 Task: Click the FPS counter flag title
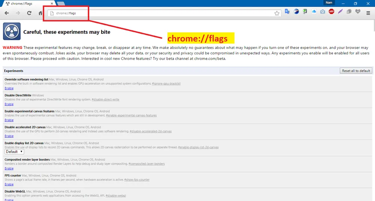click(x=13, y=175)
